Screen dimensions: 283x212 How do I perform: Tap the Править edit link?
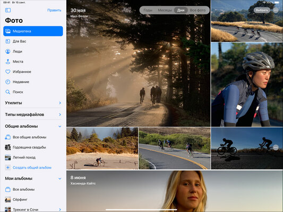pos(54,10)
